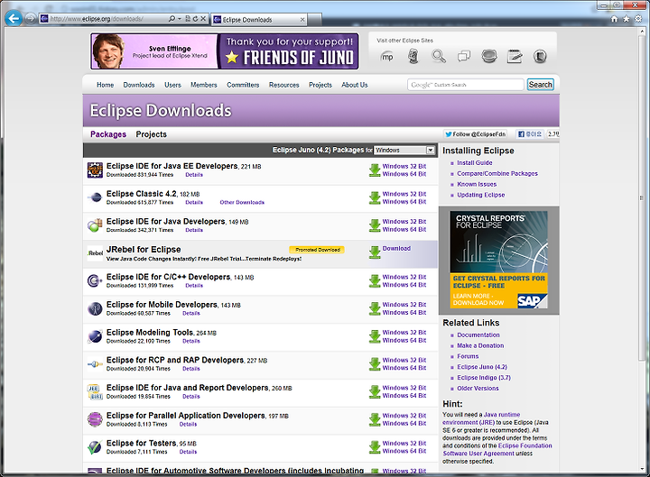Click the Eclipse IDE for Java EE Developers icon
This screenshot has height=477, width=650.
(95, 170)
